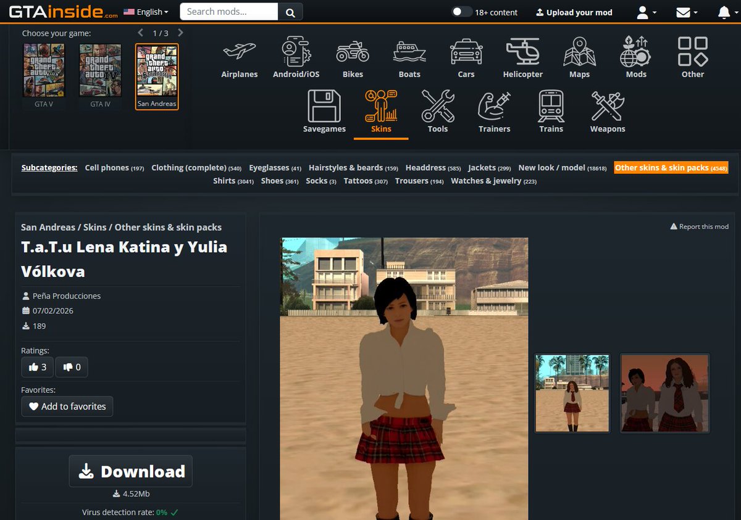The height and width of the screenshot is (520, 741).
Task: Click the search magnifier button
Action: [290, 12]
